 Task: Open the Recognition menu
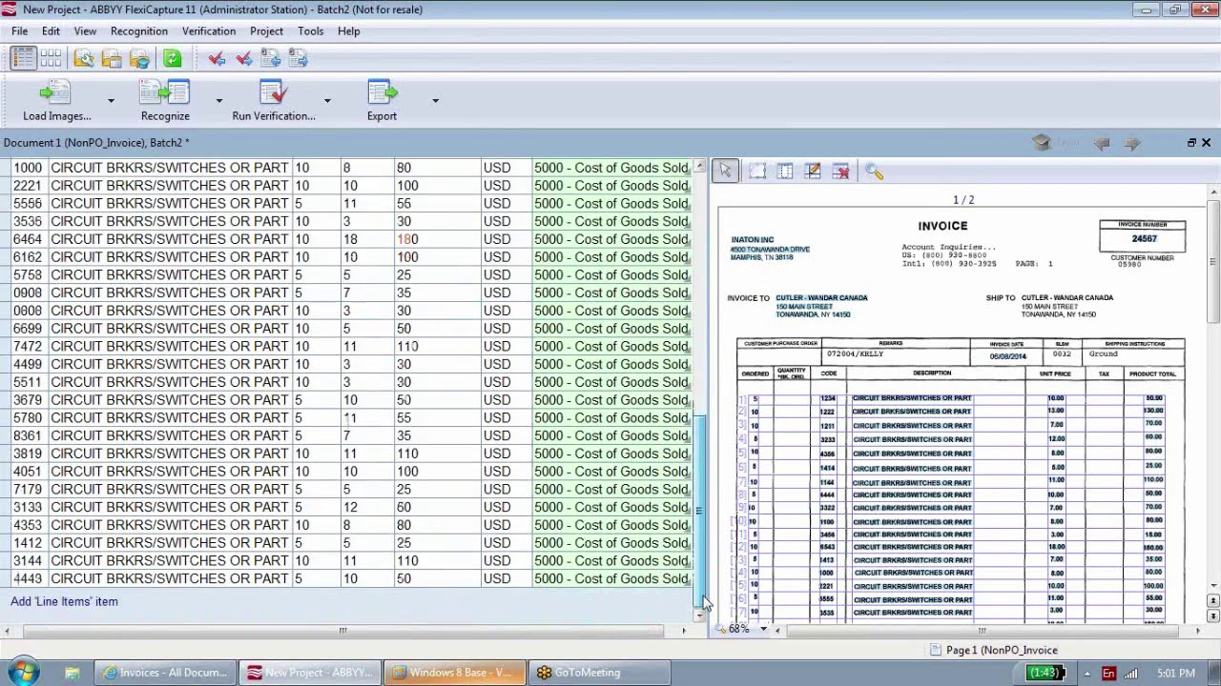tap(139, 31)
